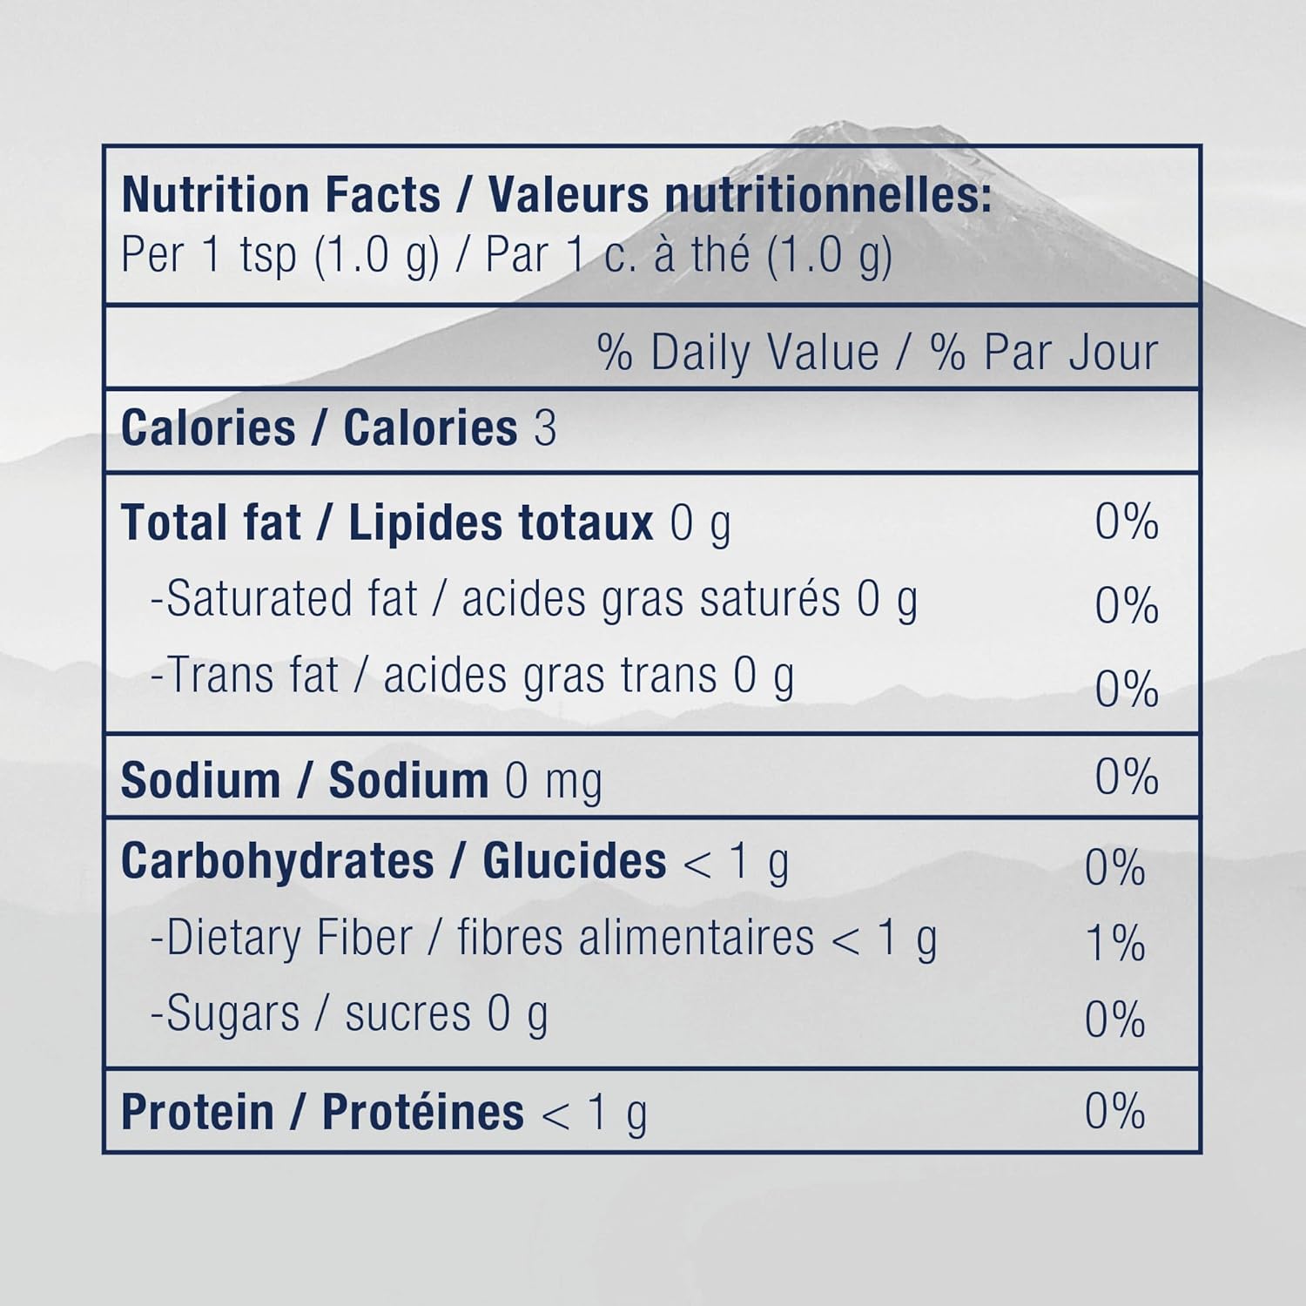Click the 0% value beside Carbohydrates
Viewport: 1306px width, 1306px height.
[1115, 867]
